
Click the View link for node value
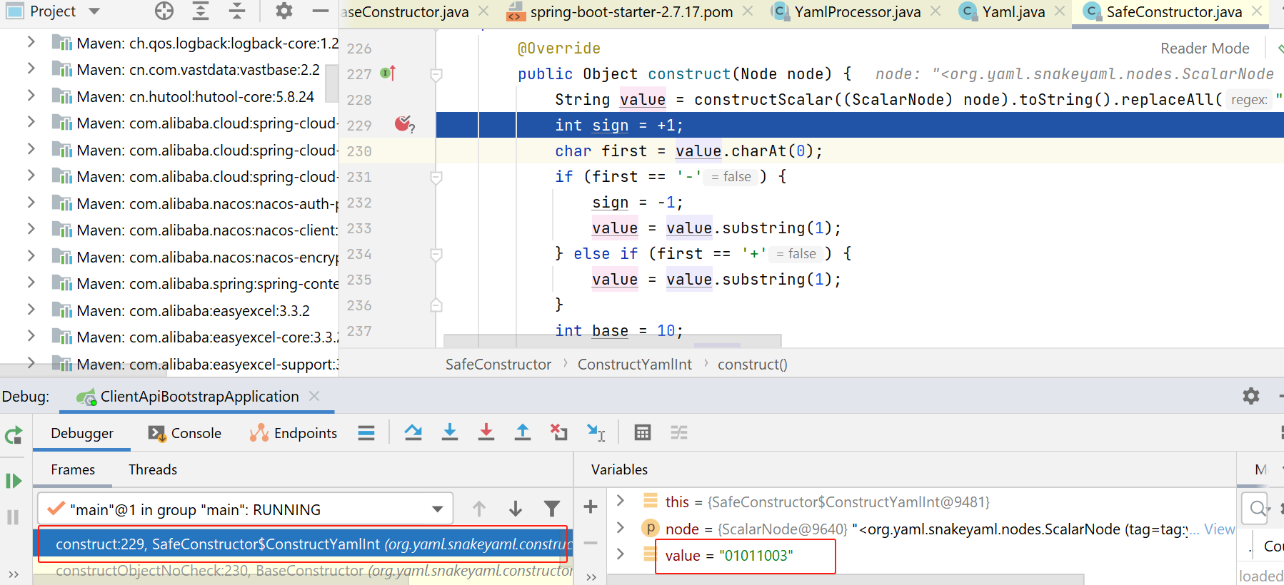[1219, 529]
